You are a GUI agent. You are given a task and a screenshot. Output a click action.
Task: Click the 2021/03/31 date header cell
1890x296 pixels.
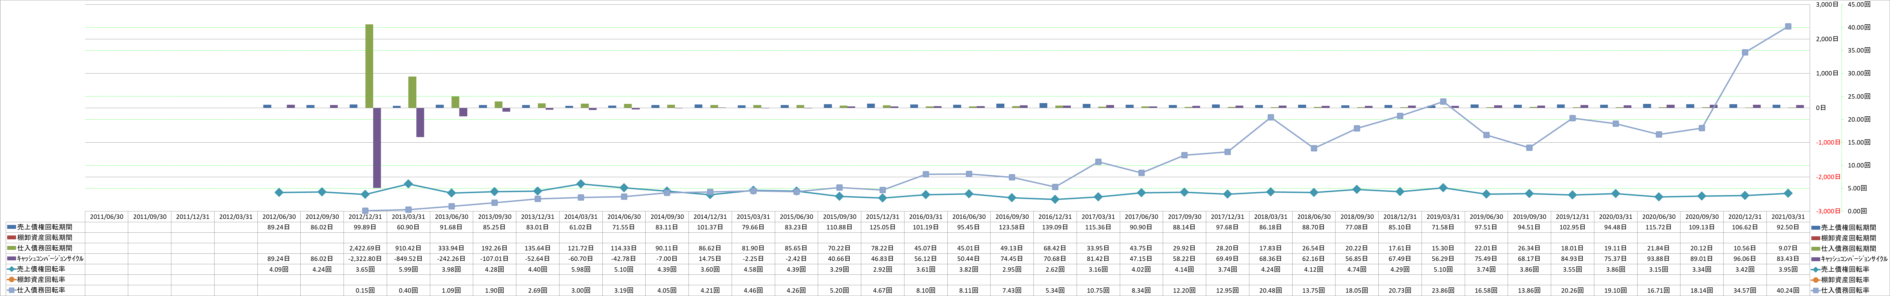(x=1788, y=217)
